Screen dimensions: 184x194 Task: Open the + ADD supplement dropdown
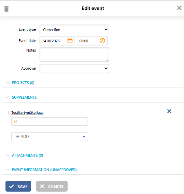(49, 137)
